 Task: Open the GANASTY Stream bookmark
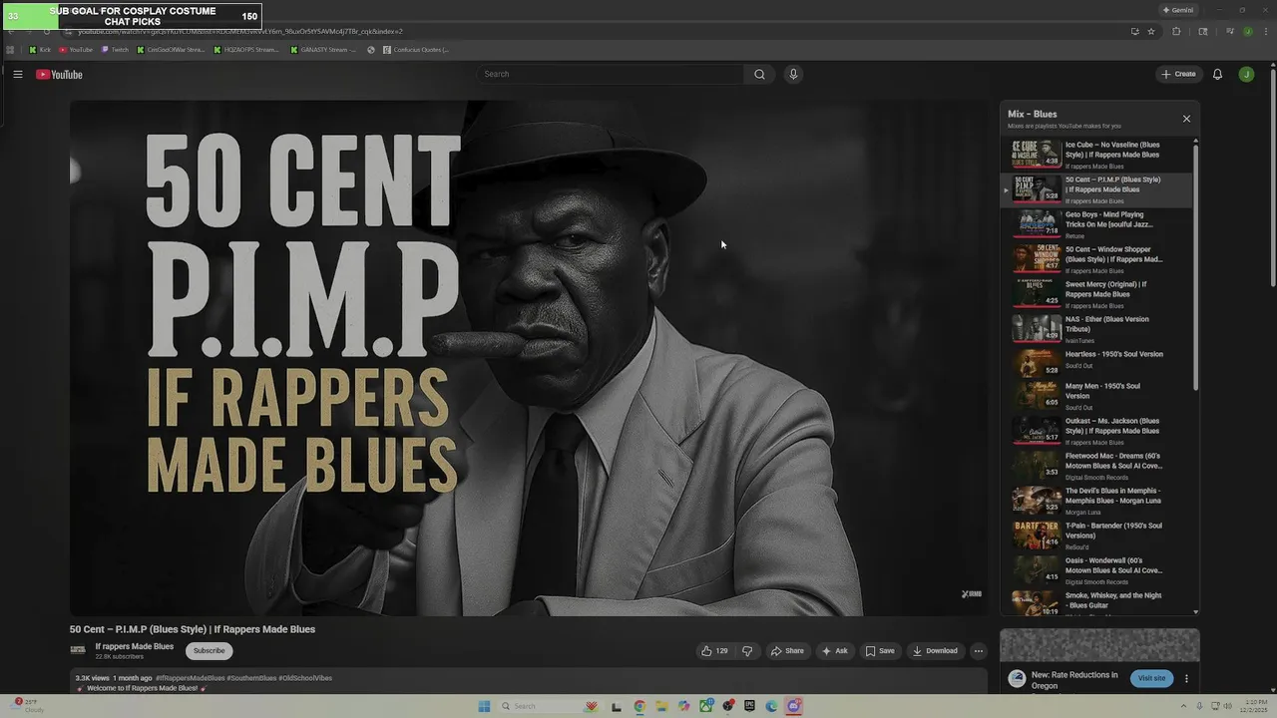click(323, 49)
